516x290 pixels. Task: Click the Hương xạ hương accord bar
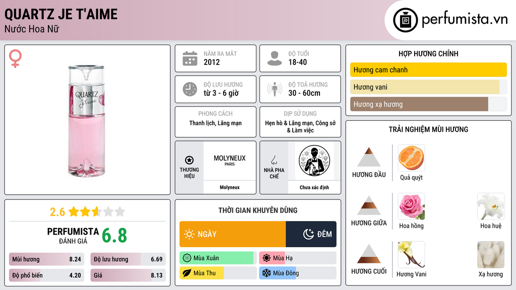point(428,104)
